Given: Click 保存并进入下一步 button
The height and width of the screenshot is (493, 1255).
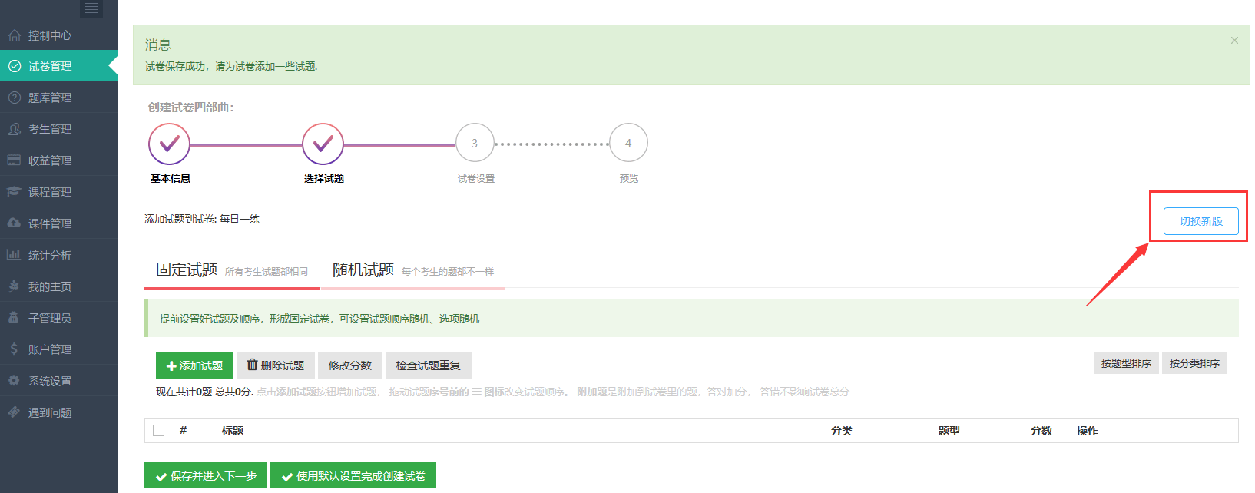Looking at the screenshot, I should pyautogui.click(x=206, y=476).
